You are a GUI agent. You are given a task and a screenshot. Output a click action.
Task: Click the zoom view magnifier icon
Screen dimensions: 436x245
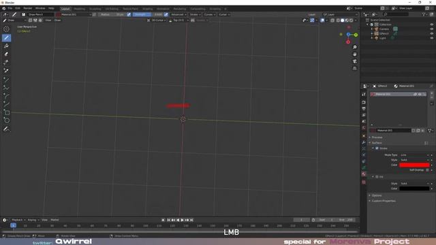click(354, 47)
